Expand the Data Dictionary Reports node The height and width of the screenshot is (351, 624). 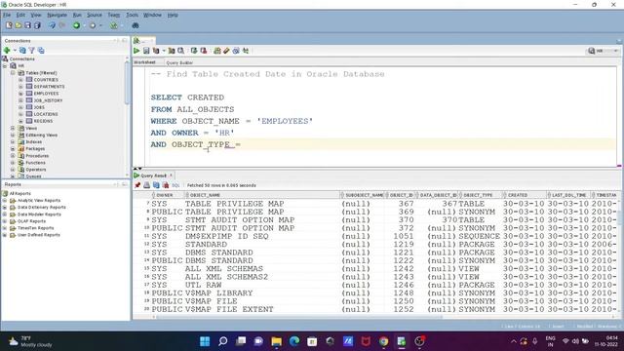(5, 208)
